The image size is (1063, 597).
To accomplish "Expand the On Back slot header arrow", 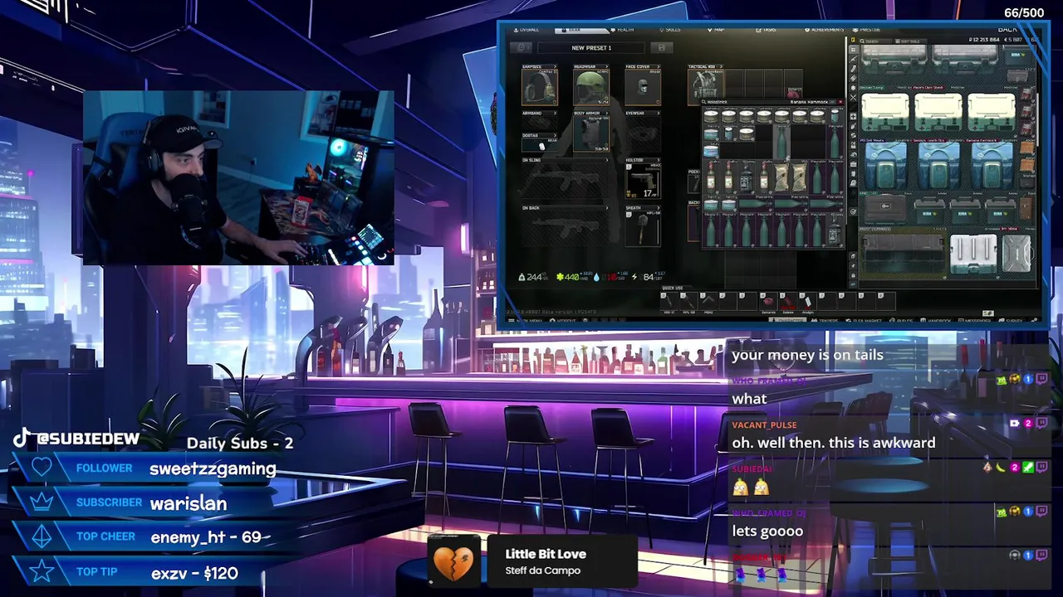I will point(607,208).
